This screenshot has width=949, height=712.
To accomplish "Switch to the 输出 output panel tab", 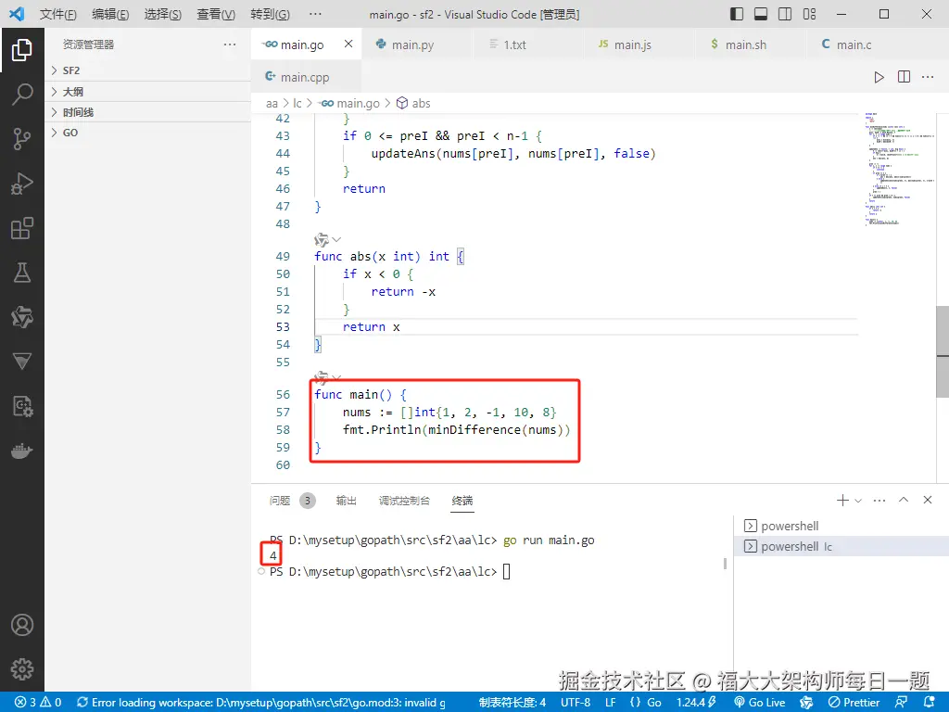I will pyautogui.click(x=347, y=501).
